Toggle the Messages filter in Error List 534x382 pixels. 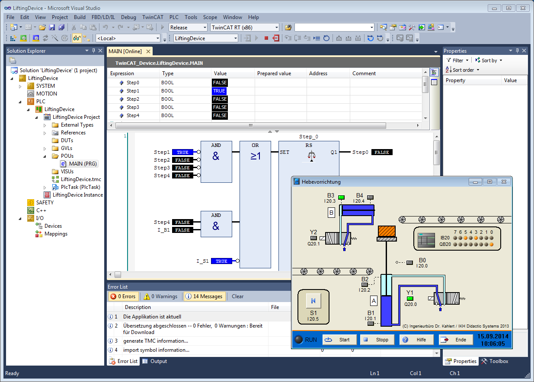(x=205, y=296)
